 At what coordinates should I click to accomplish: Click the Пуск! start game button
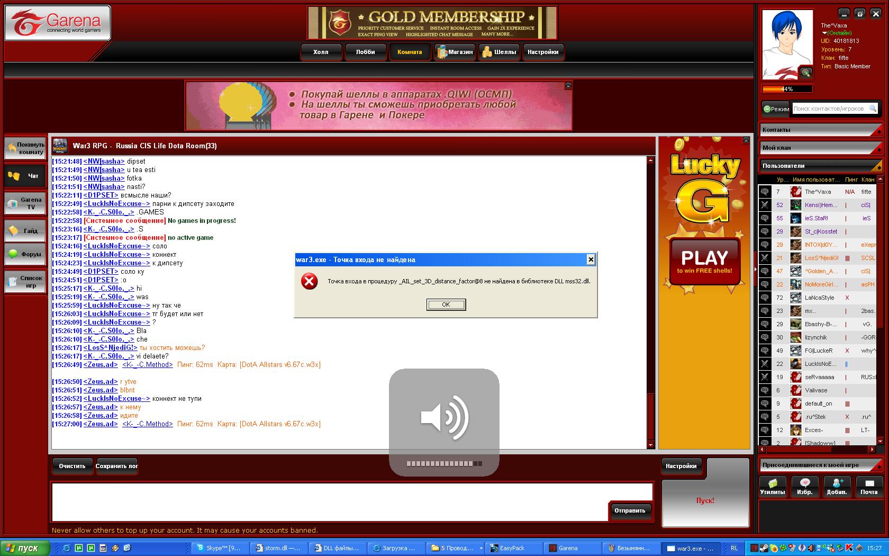[x=705, y=500]
